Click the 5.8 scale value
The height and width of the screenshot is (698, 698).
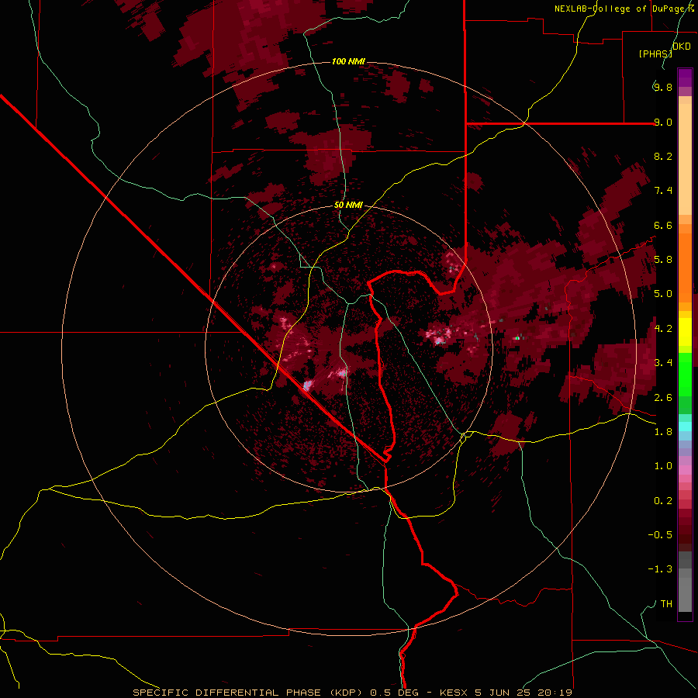[662, 260]
